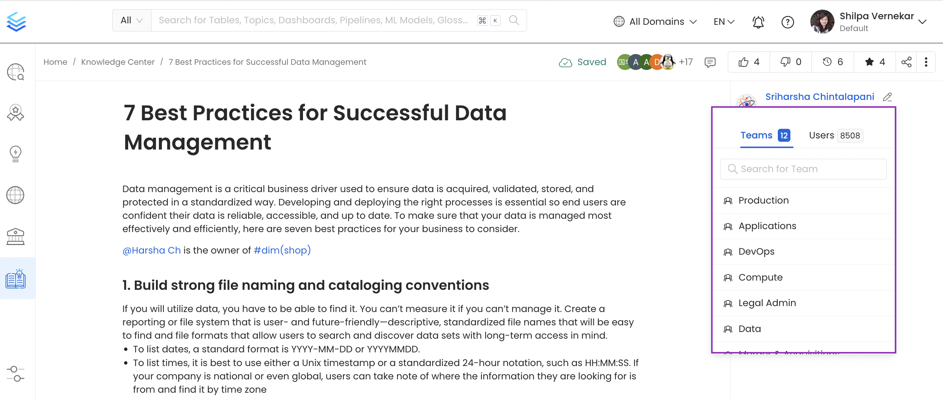Dislike the article with thumbs down
Viewport: 943px width, 399px height.
click(x=790, y=62)
